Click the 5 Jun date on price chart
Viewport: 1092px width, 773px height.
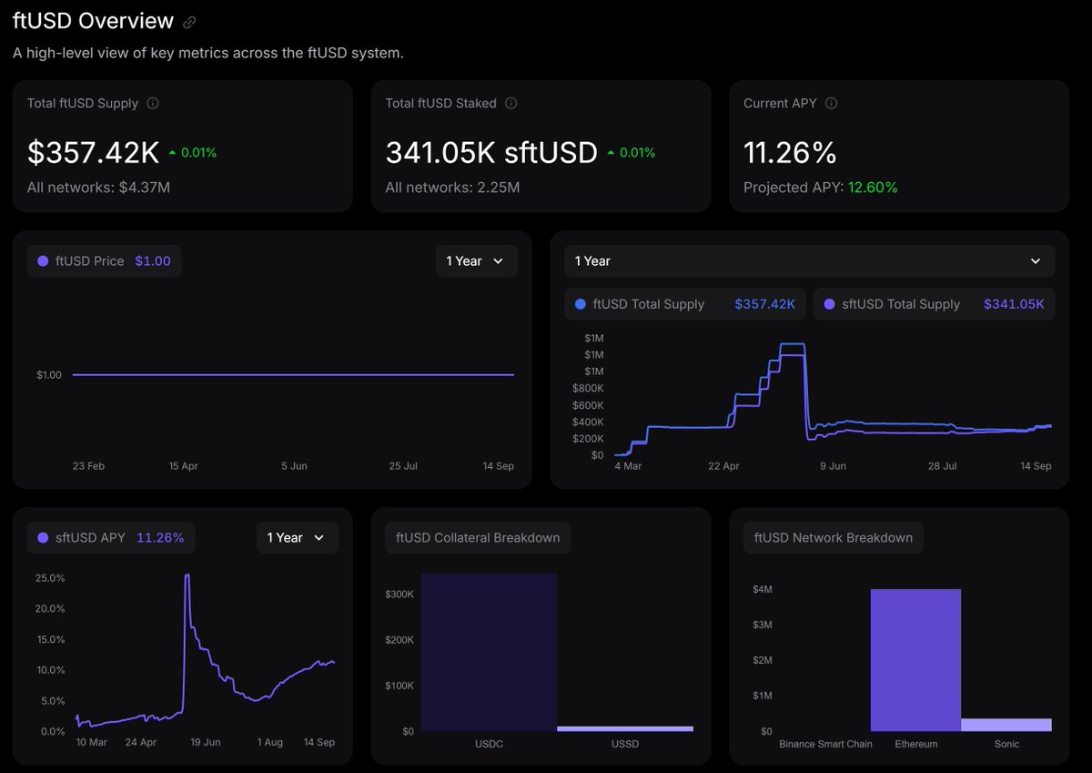click(x=293, y=466)
